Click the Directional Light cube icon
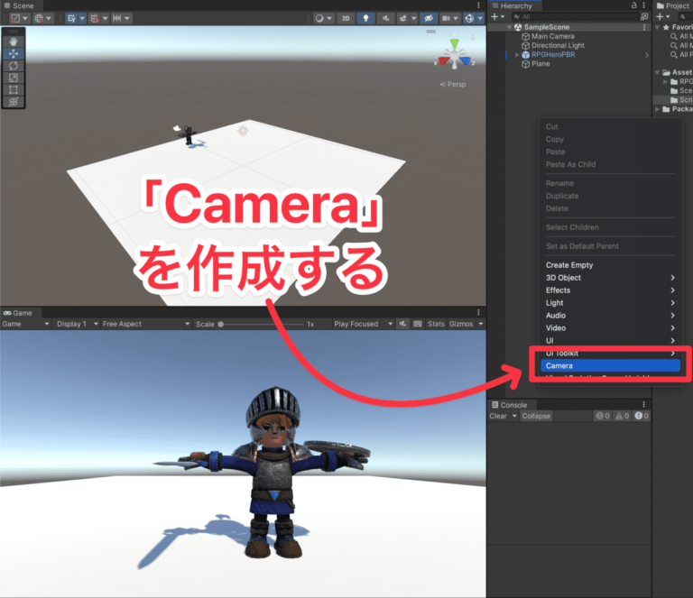The height and width of the screenshot is (598, 693). tap(525, 45)
